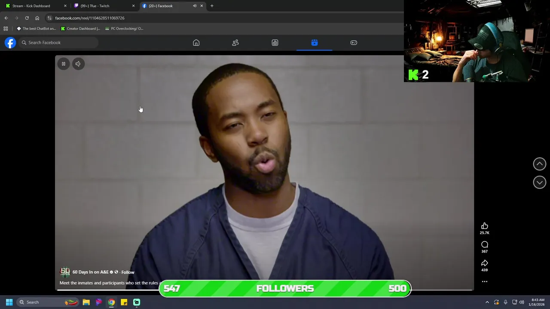The width and height of the screenshot is (550, 309).
Task: Mute the Facebook tab audio indicator
Action: pos(195,6)
